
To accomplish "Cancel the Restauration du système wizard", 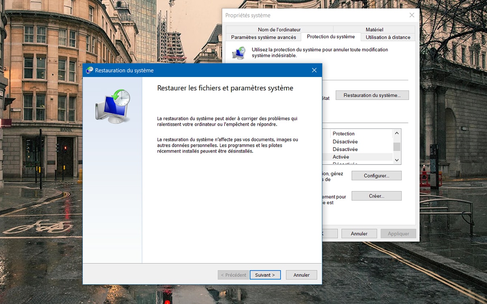I will pyautogui.click(x=301, y=275).
